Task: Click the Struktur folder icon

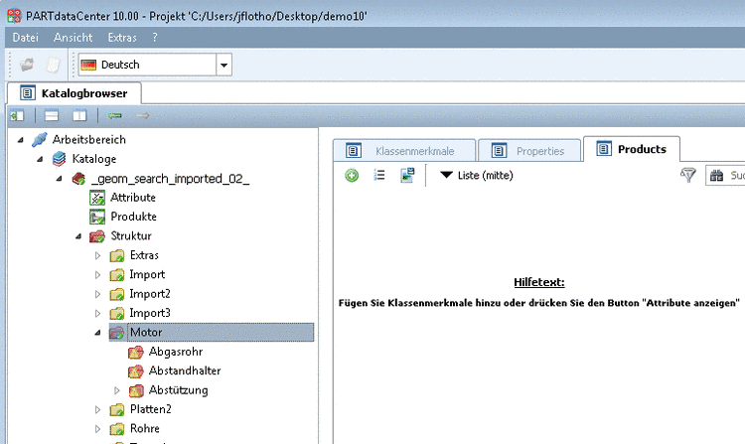Action: pyautogui.click(x=97, y=236)
